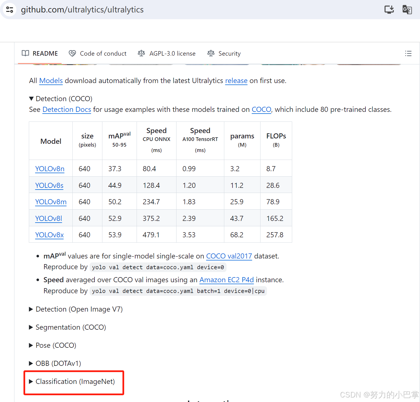Click the 375.2 CPU speed cell

pyautogui.click(x=156, y=218)
